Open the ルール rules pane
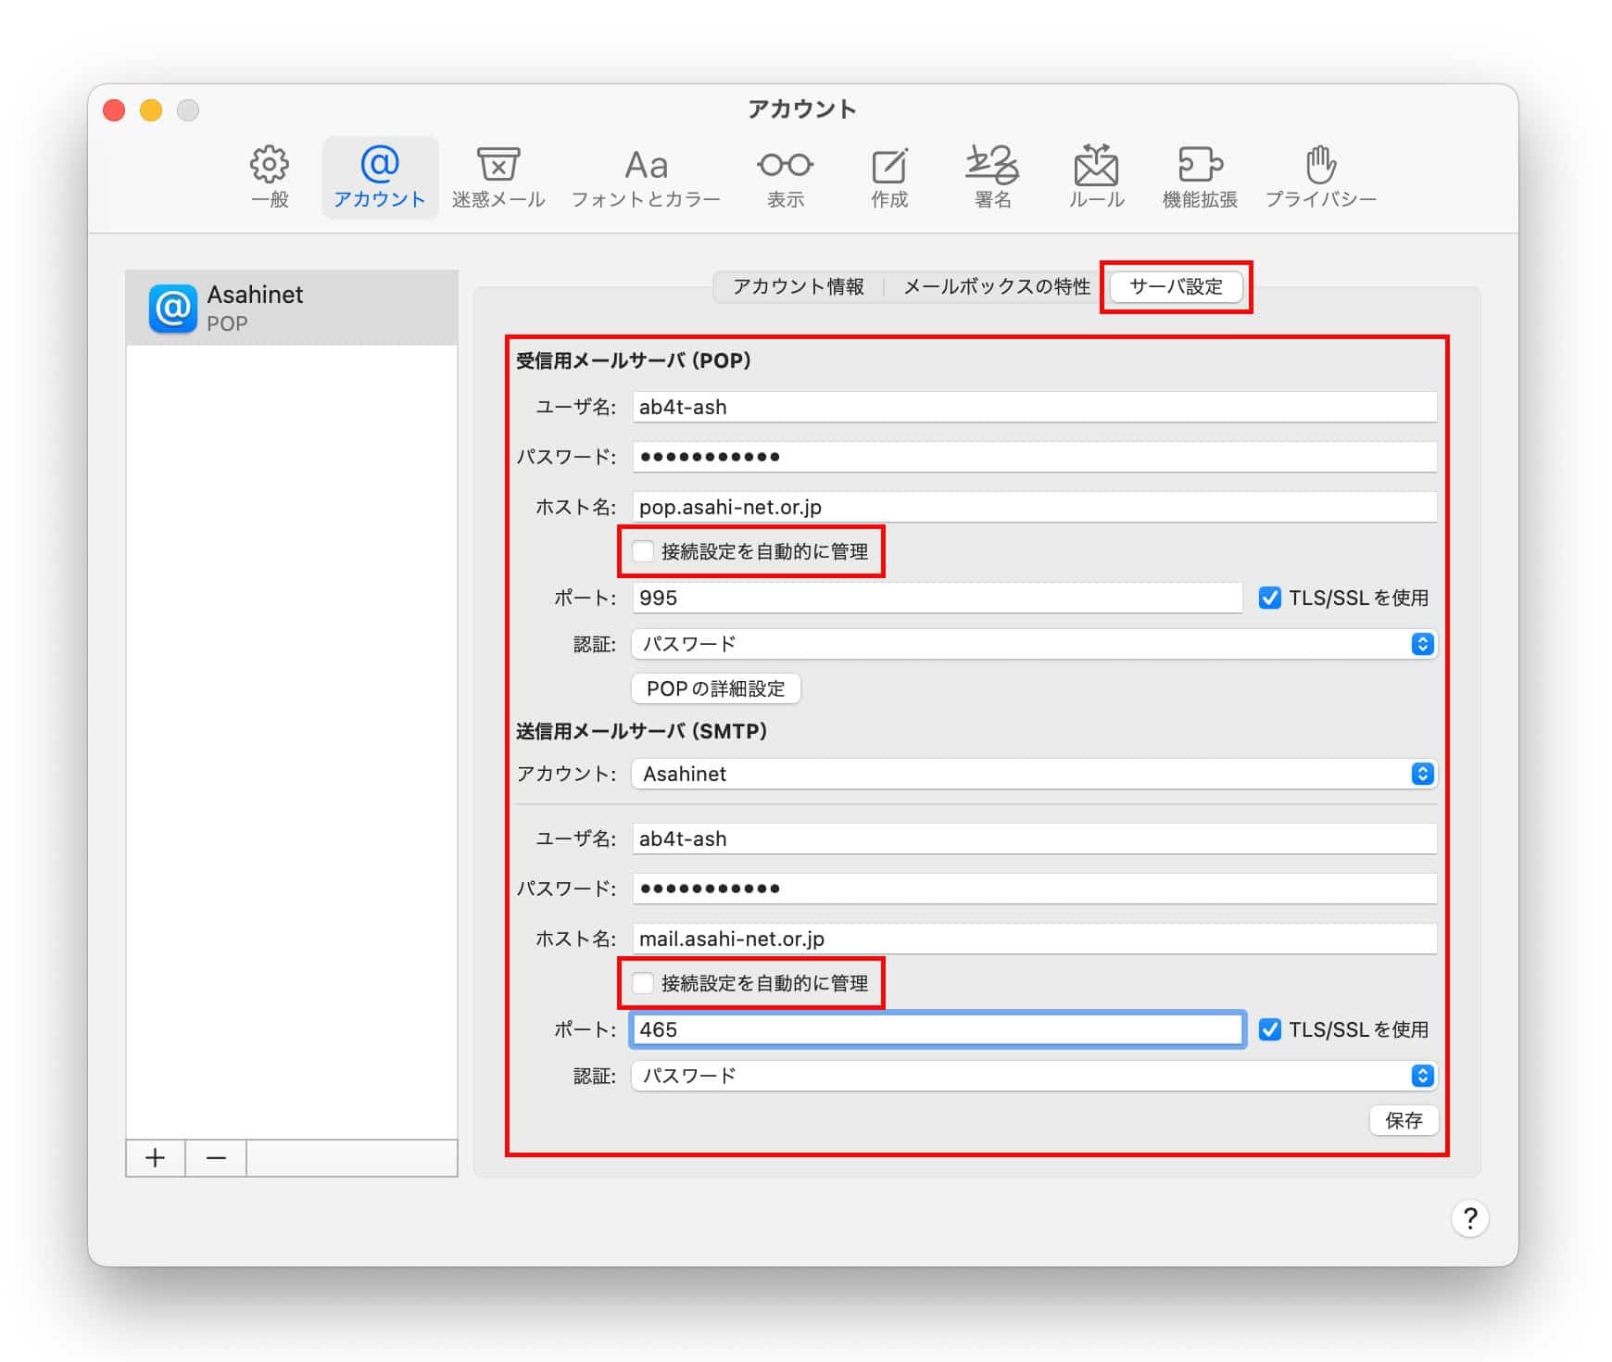The width and height of the screenshot is (1612, 1362). [1096, 177]
